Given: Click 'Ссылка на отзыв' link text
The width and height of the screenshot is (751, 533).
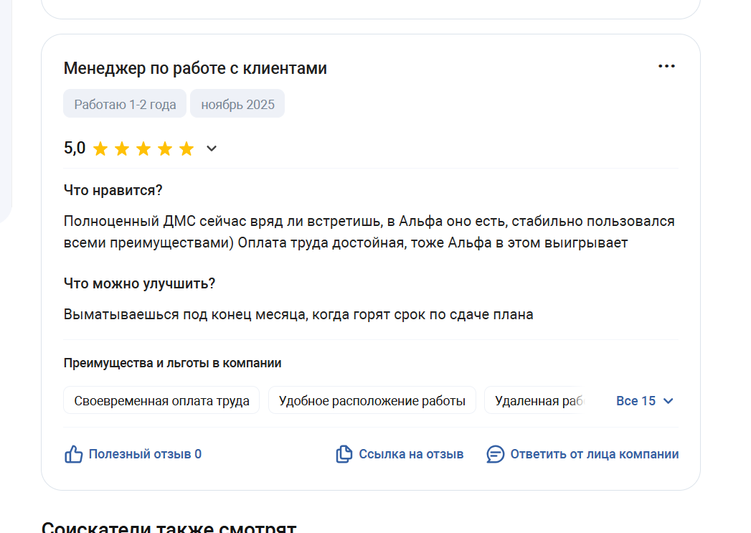Looking at the screenshot, I should [x=411, y=454].
